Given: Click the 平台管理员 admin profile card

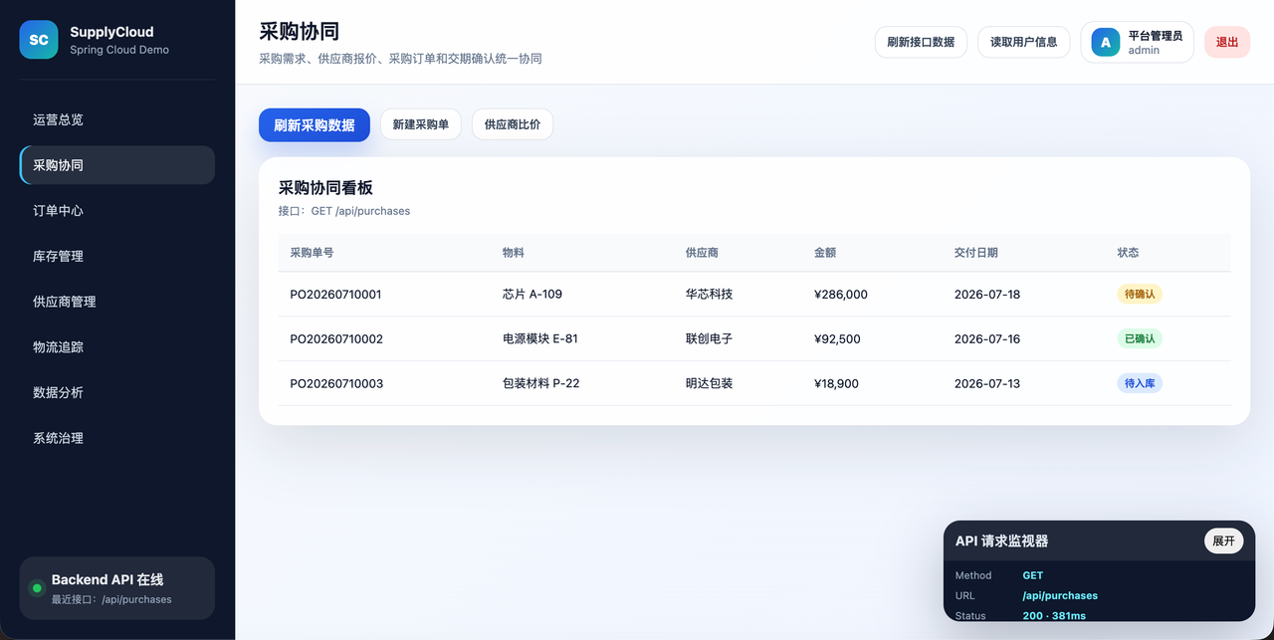Looking at the screenshot, I should pyautogui.click(x=1137, y=42).
